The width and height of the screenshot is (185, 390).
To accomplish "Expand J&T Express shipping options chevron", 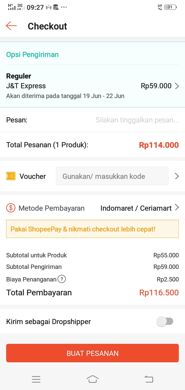I will coord(177,86).
